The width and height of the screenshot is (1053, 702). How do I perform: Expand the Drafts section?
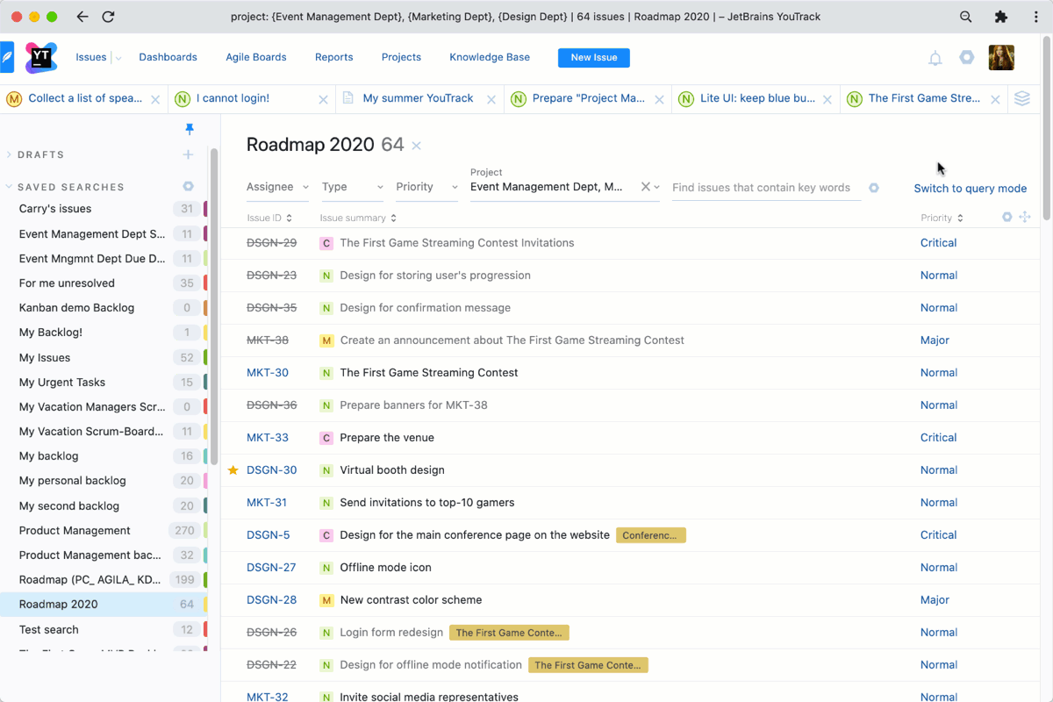9,154
